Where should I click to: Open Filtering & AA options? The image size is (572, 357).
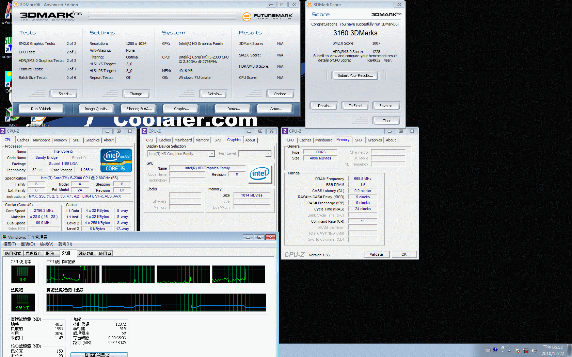tap(139, 109)
